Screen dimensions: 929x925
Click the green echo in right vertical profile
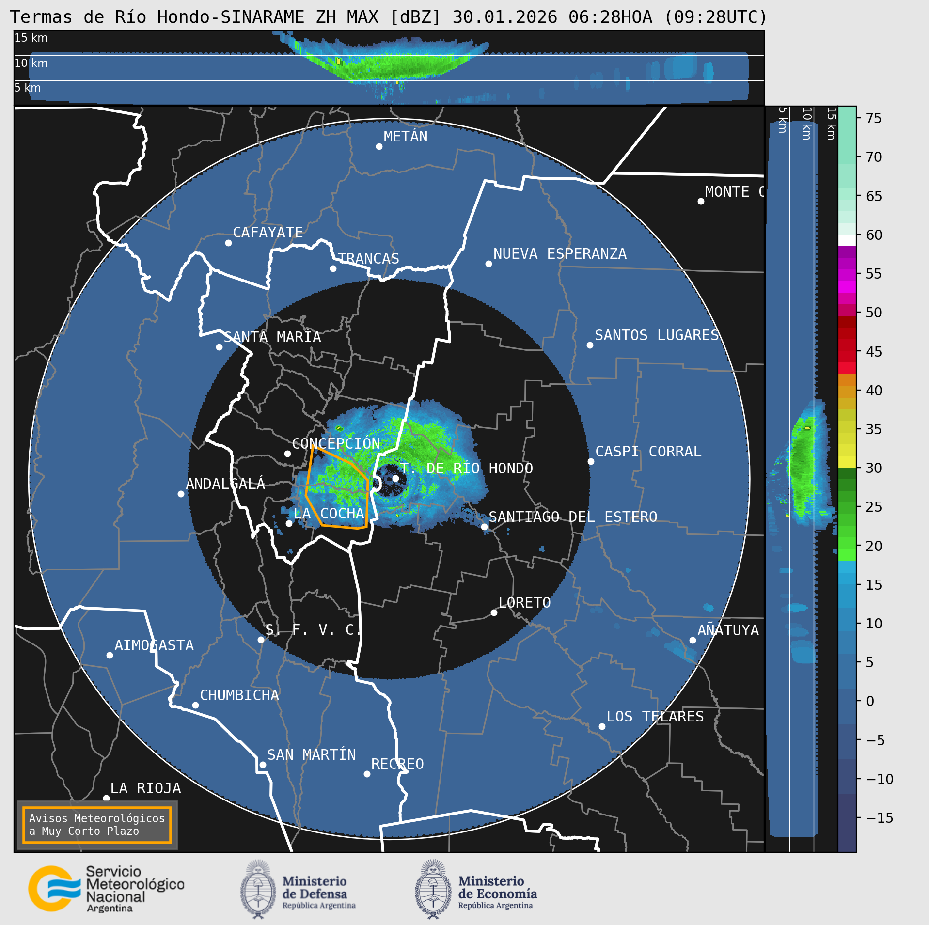(803, 465)
